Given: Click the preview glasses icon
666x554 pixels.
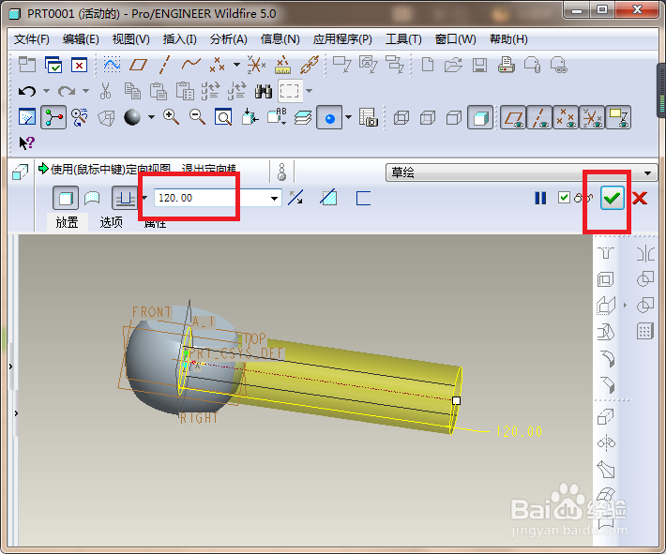Looking at the screenshot, I should (x=583, y=198).
